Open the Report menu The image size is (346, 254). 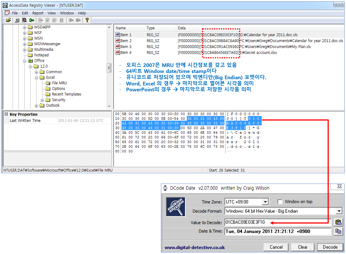(x=38, y=13)
